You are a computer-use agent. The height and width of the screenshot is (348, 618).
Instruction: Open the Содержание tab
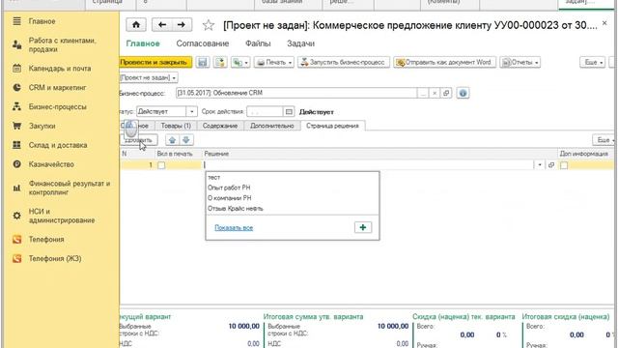[220, 126]
